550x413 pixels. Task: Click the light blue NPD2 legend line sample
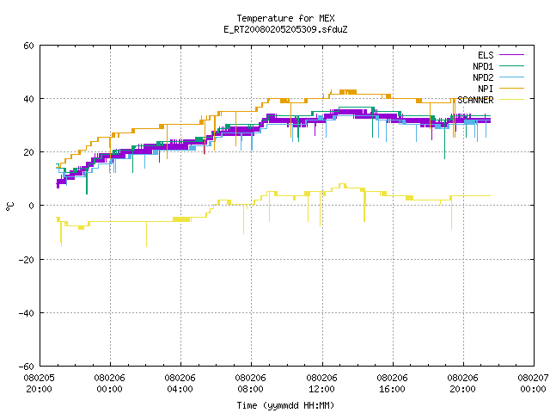[x=511, y=77]
